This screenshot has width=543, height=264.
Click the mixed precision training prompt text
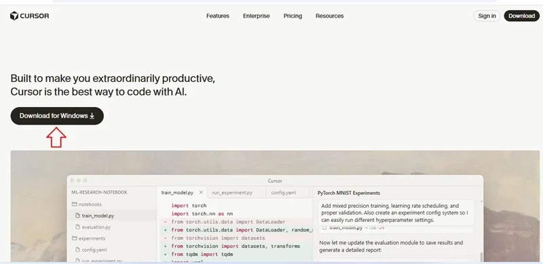[x=395, y=213]
